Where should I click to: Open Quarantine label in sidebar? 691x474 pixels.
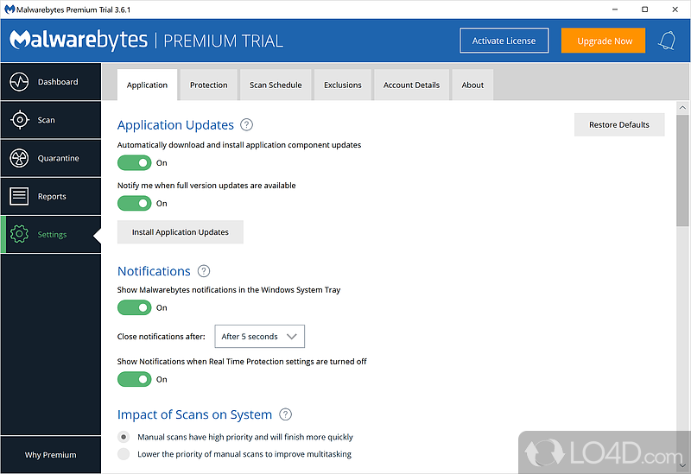tap(59, 158)
